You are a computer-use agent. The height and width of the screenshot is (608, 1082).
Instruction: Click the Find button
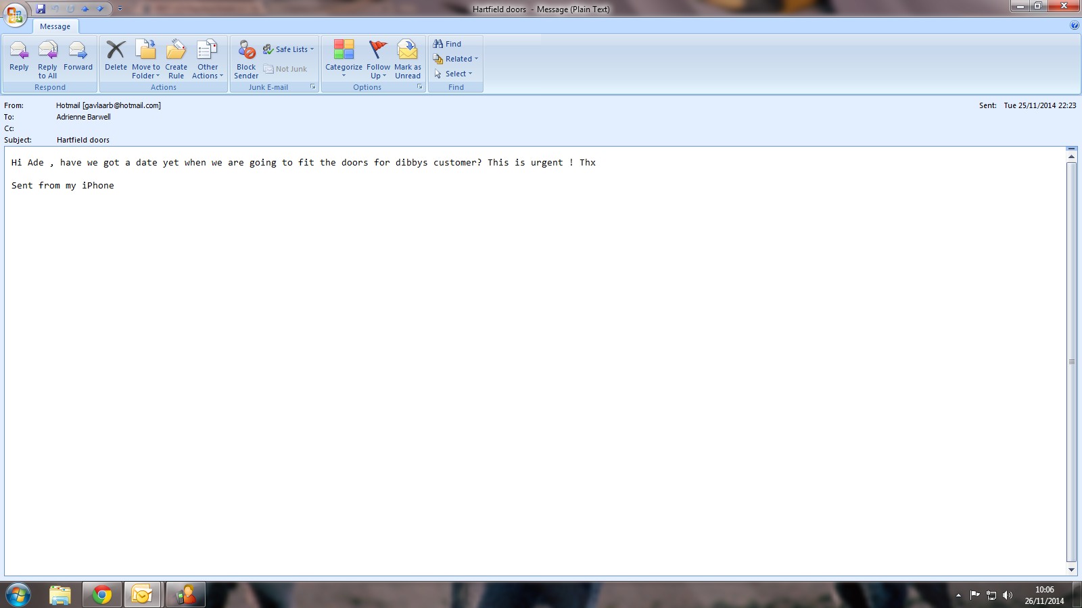point(447,44)
